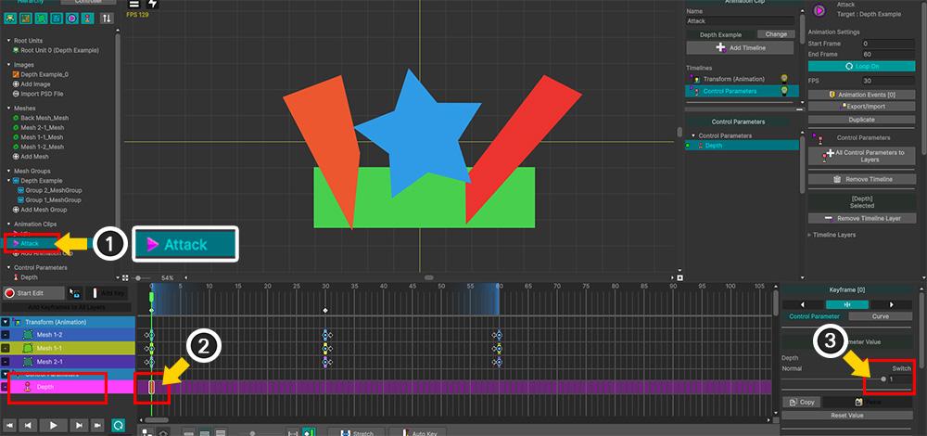Click the Add Image item
Viewport: 927px width, 436px height.
[x=37, y=84]
